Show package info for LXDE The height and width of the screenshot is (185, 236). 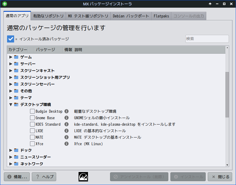67,131
